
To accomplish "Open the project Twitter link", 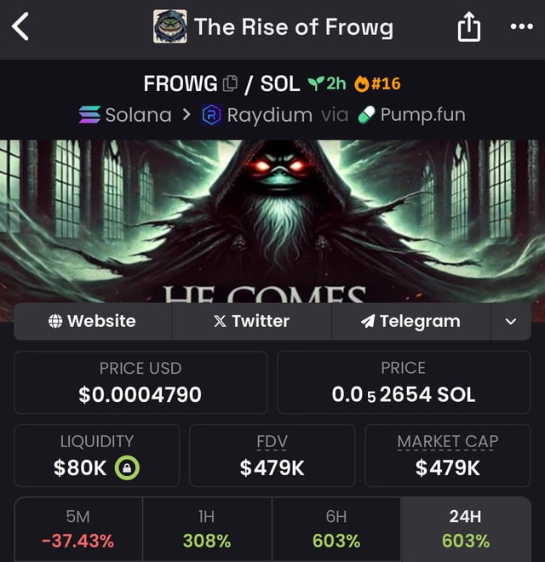I will 251,322.
